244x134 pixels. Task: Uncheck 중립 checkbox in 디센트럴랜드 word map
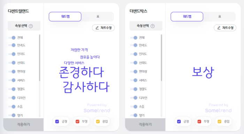click(98, 121)
